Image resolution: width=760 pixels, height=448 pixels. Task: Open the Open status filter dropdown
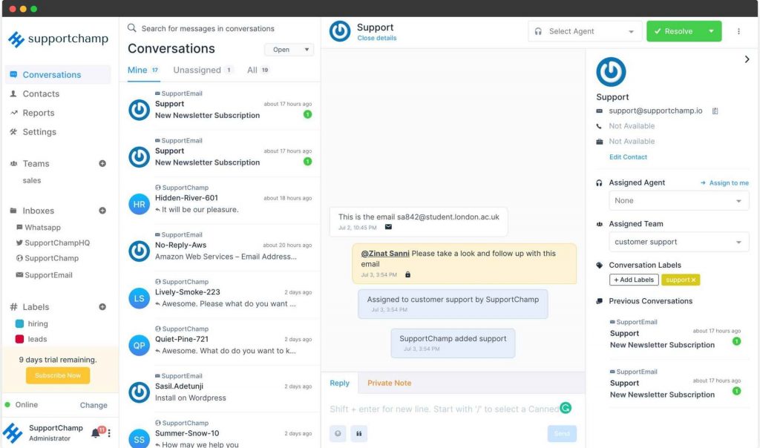coord(289,50)
